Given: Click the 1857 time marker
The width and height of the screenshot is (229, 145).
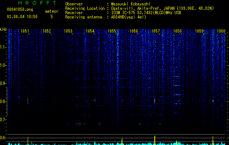Looking at the screenshot, I should click(155, 31).
